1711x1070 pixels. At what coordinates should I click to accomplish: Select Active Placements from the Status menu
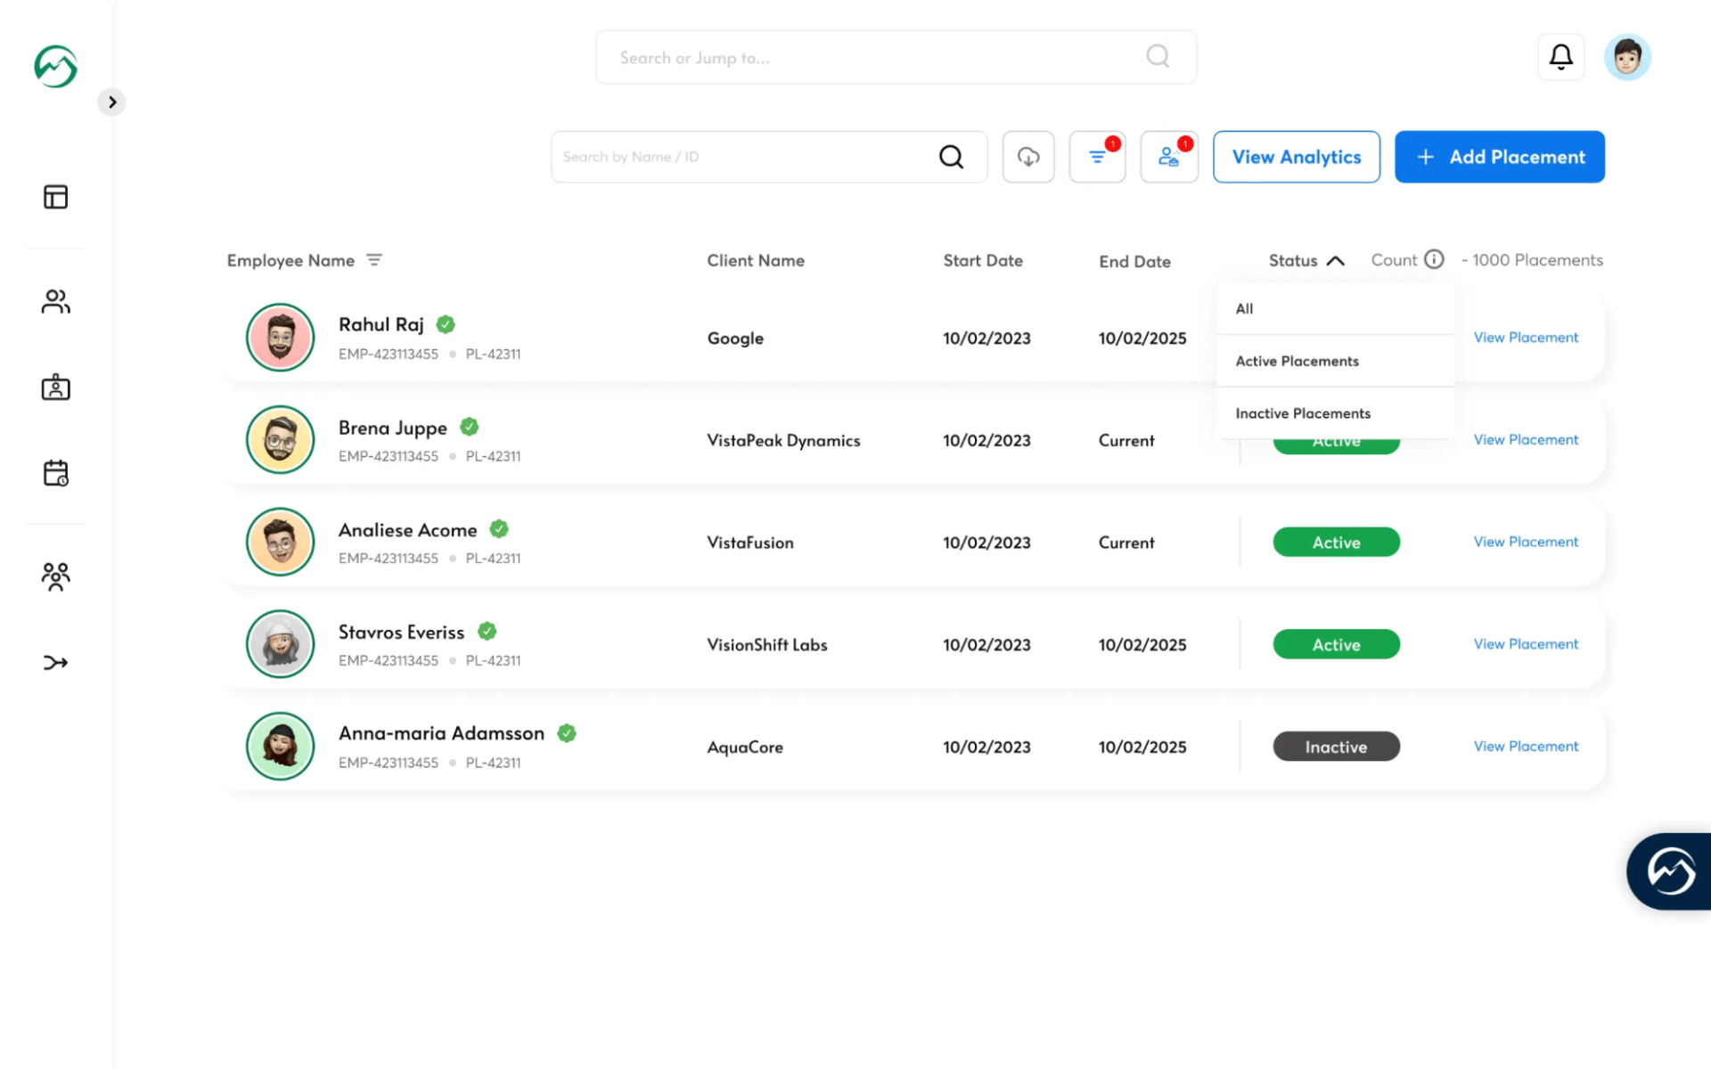(x=1297, y=360)
